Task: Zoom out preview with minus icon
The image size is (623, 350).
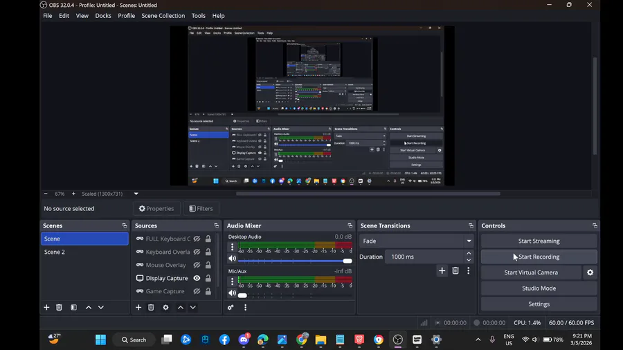Action: point(46,194)
